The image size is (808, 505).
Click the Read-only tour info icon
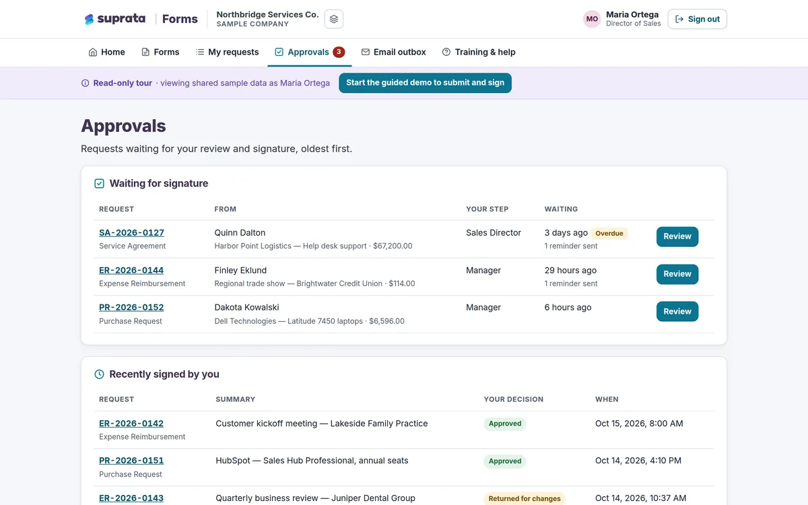coord(86,83)
